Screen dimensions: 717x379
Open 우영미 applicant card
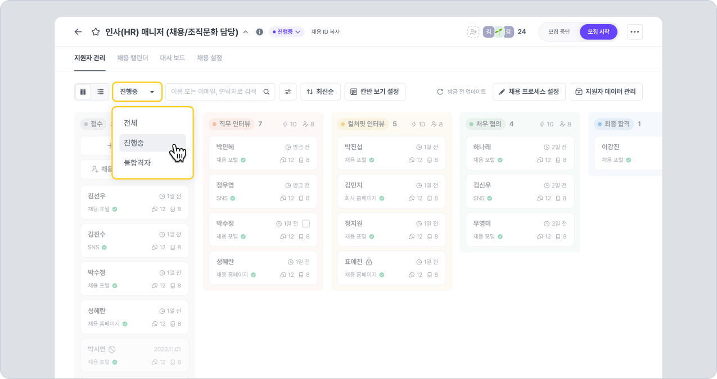point(520,229)
